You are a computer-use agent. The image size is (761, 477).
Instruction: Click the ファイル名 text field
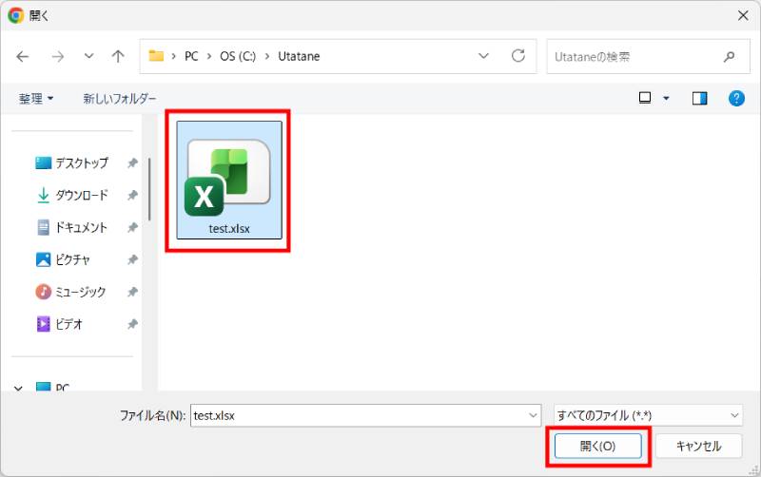(365, 415)
